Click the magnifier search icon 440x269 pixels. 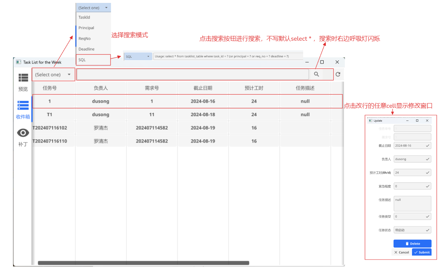(x=316, y=74)
